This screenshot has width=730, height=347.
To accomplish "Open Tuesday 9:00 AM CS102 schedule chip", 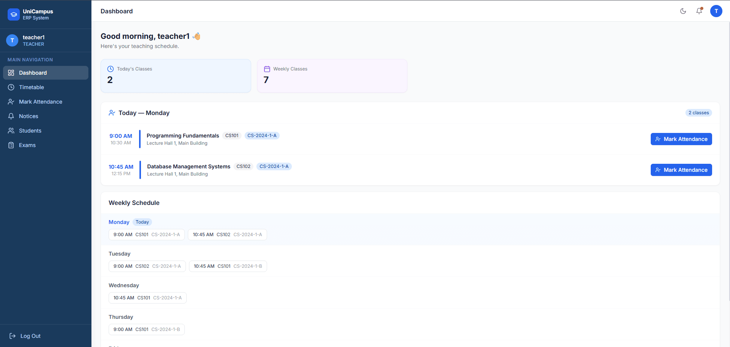I will point(147,266).
